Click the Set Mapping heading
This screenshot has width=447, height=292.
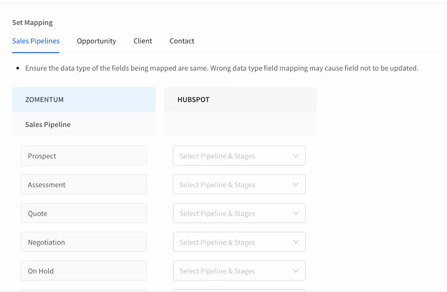[x=32, y=23]
